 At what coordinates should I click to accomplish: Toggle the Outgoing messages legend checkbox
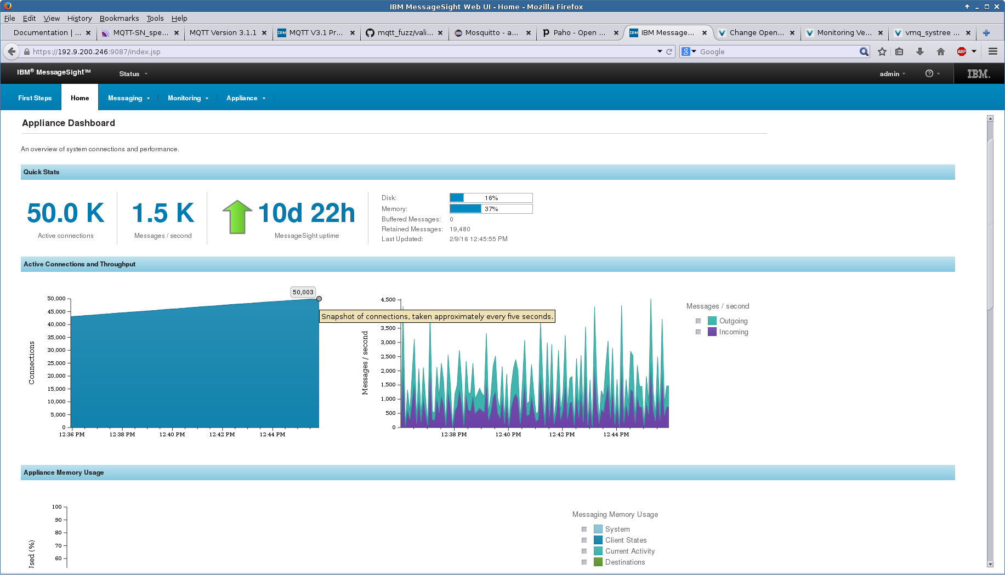pyautogui.click(x=698, y=321)
